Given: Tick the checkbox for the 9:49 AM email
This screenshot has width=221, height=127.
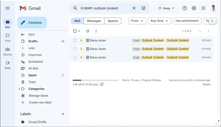Looking at the screenshot, I should pos(75,49).
